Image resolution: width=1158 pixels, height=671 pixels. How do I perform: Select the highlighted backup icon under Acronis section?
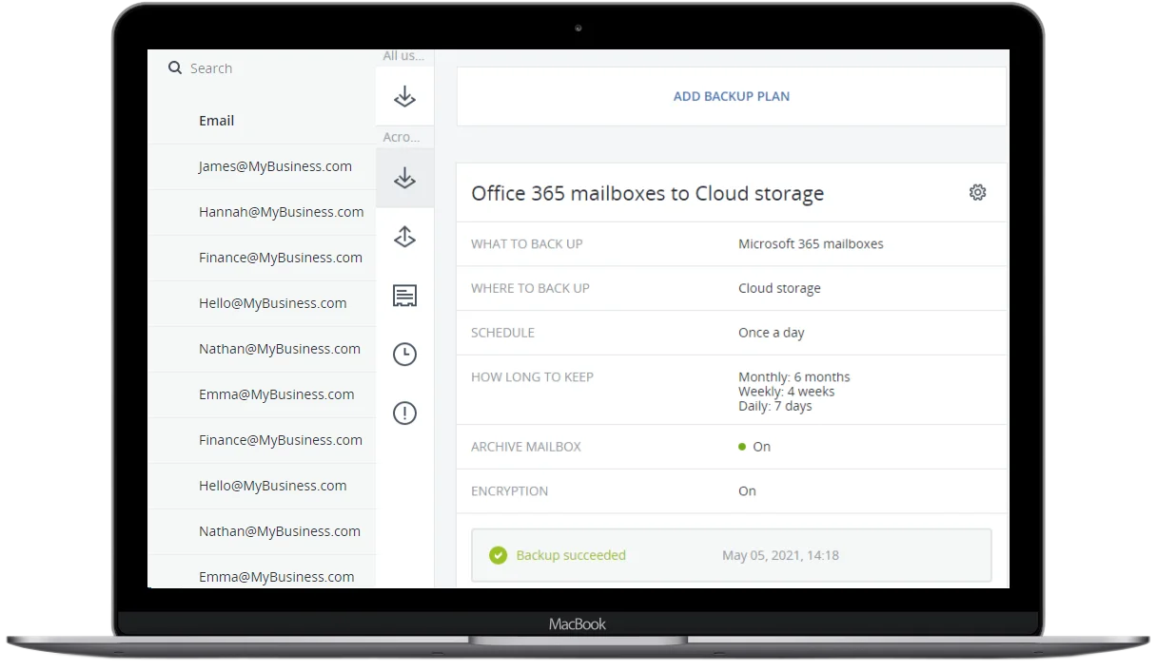point(404,178)
